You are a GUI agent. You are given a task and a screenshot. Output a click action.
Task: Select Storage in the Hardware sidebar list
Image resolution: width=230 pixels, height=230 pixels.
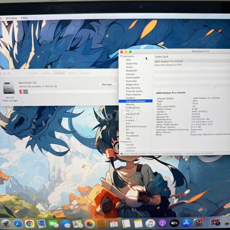click(x=130, y=133)
